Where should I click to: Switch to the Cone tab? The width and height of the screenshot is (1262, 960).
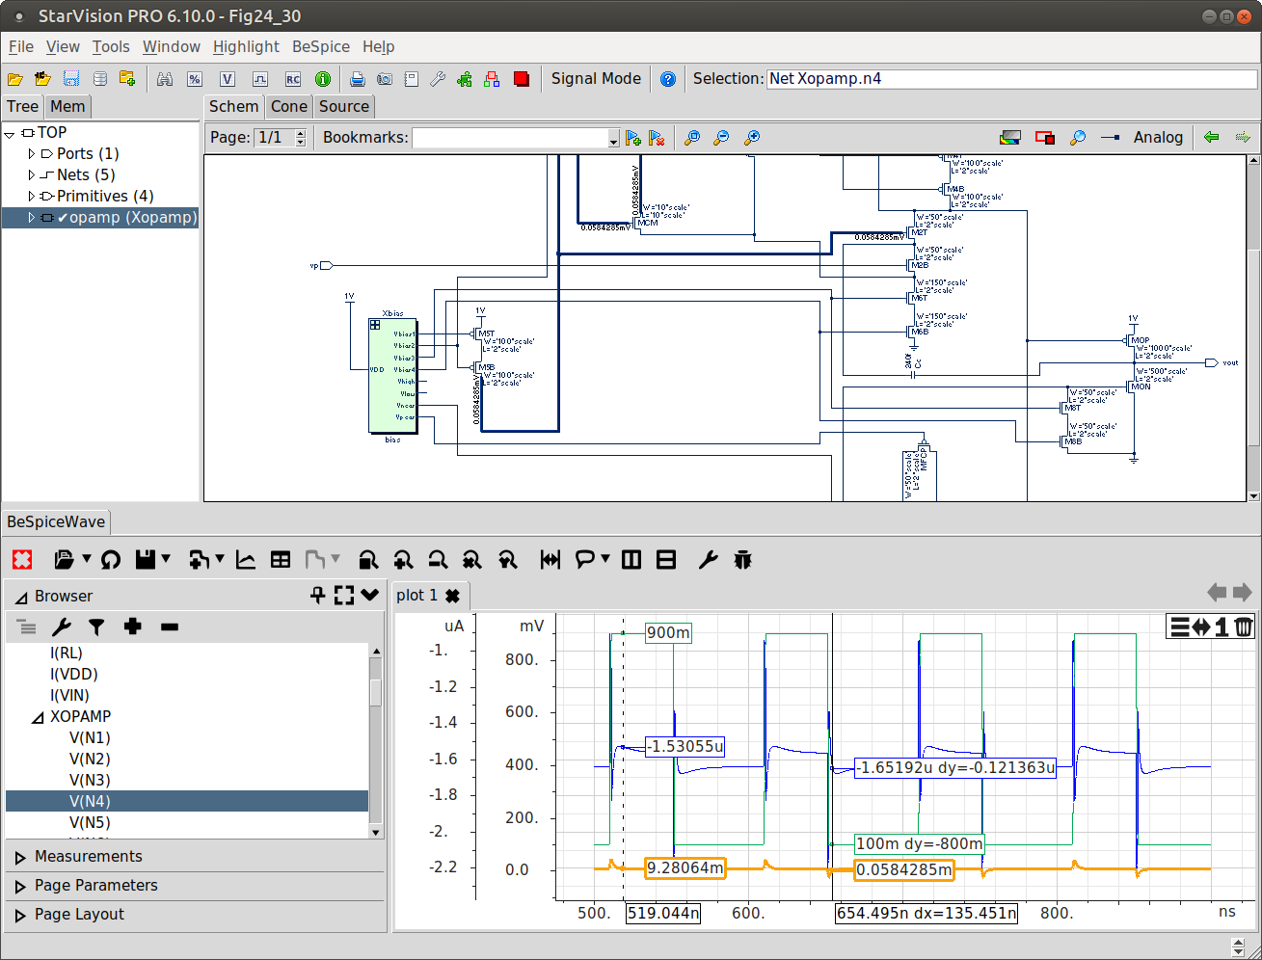pyautogui.click(x=288, y=106)
